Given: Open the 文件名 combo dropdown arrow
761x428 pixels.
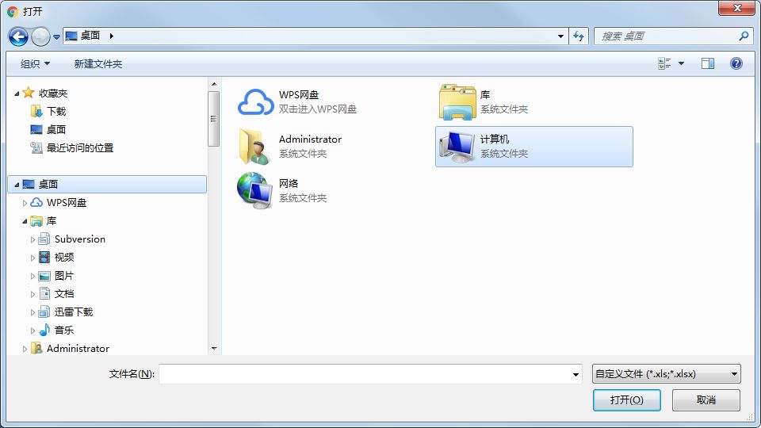Looking at the screenshot, I should (x=576, y=374).
